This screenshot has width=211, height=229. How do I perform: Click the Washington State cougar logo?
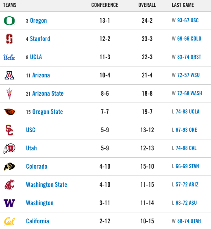tap(9, 184)
